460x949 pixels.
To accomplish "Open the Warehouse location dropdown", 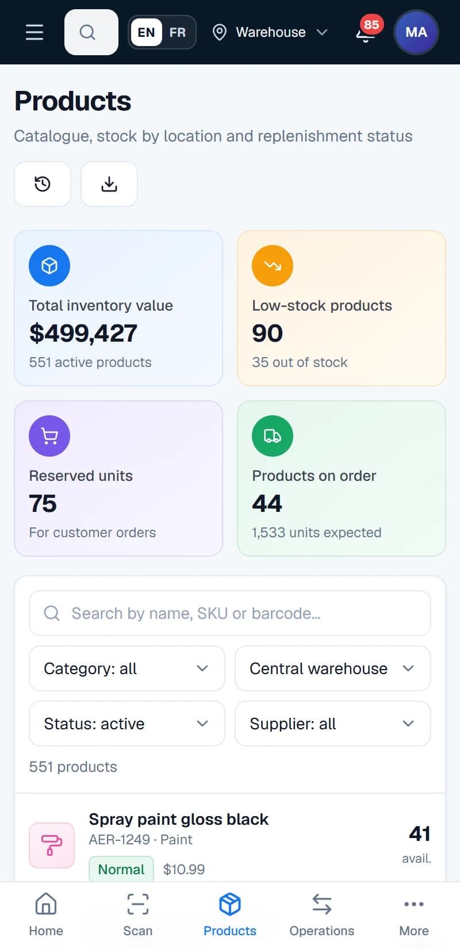I will tap(270, 32).
